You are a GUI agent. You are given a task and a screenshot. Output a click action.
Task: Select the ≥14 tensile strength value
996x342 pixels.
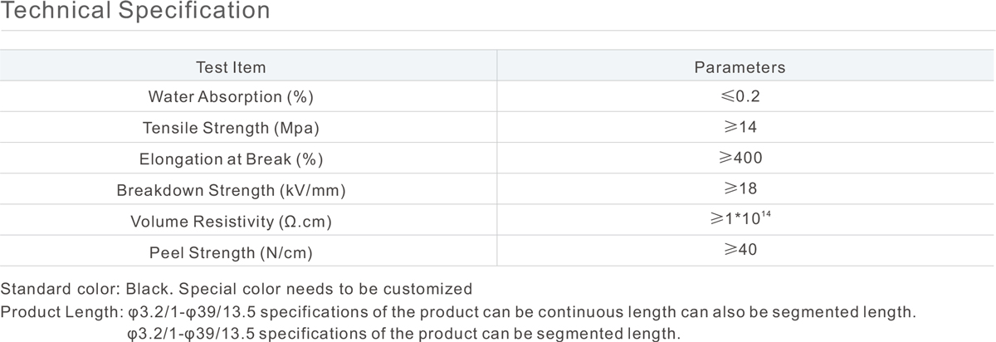740,128
